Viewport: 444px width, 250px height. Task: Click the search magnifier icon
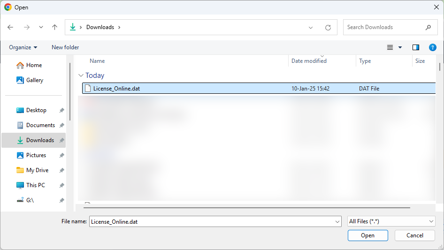(428, 27)
